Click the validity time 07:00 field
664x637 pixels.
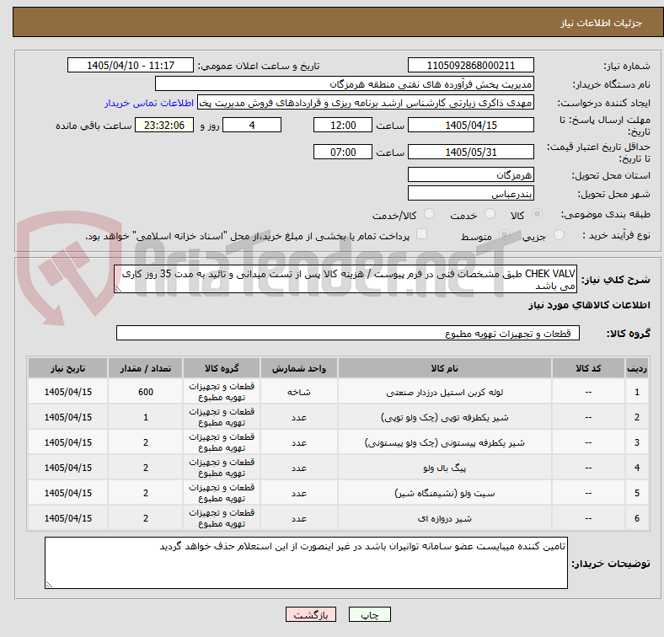point(343,152)
